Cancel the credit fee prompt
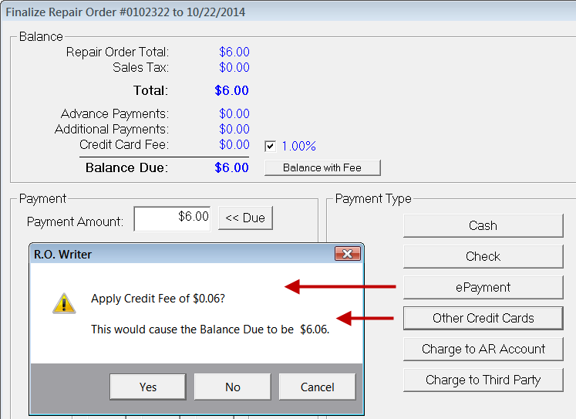 point(317,387)
